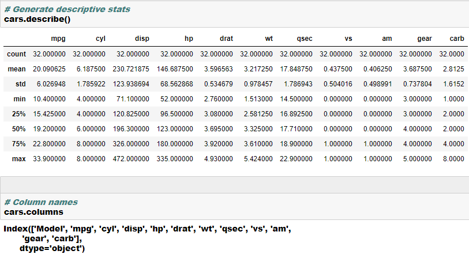Click 50% qsec value 17.710000
This screenshot has width=469, height=262.
point(297,129)
